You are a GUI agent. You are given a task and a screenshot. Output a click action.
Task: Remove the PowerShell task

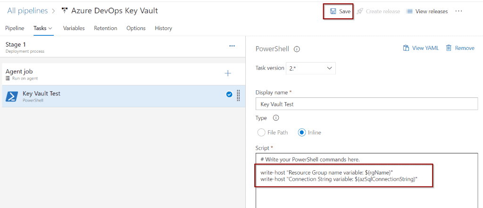pyautogui.click(x=460, y=48)
